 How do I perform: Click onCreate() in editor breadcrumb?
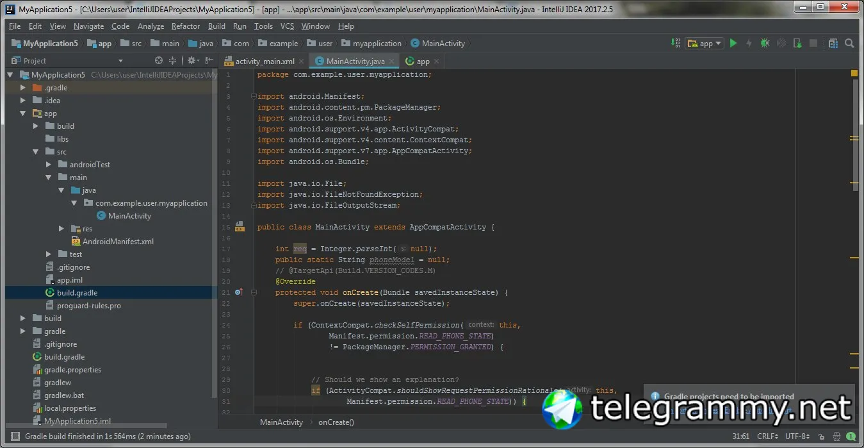[336, 422]
